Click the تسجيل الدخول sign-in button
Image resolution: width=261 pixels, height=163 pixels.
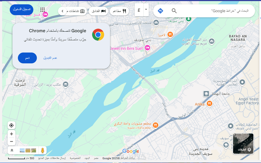22,9
